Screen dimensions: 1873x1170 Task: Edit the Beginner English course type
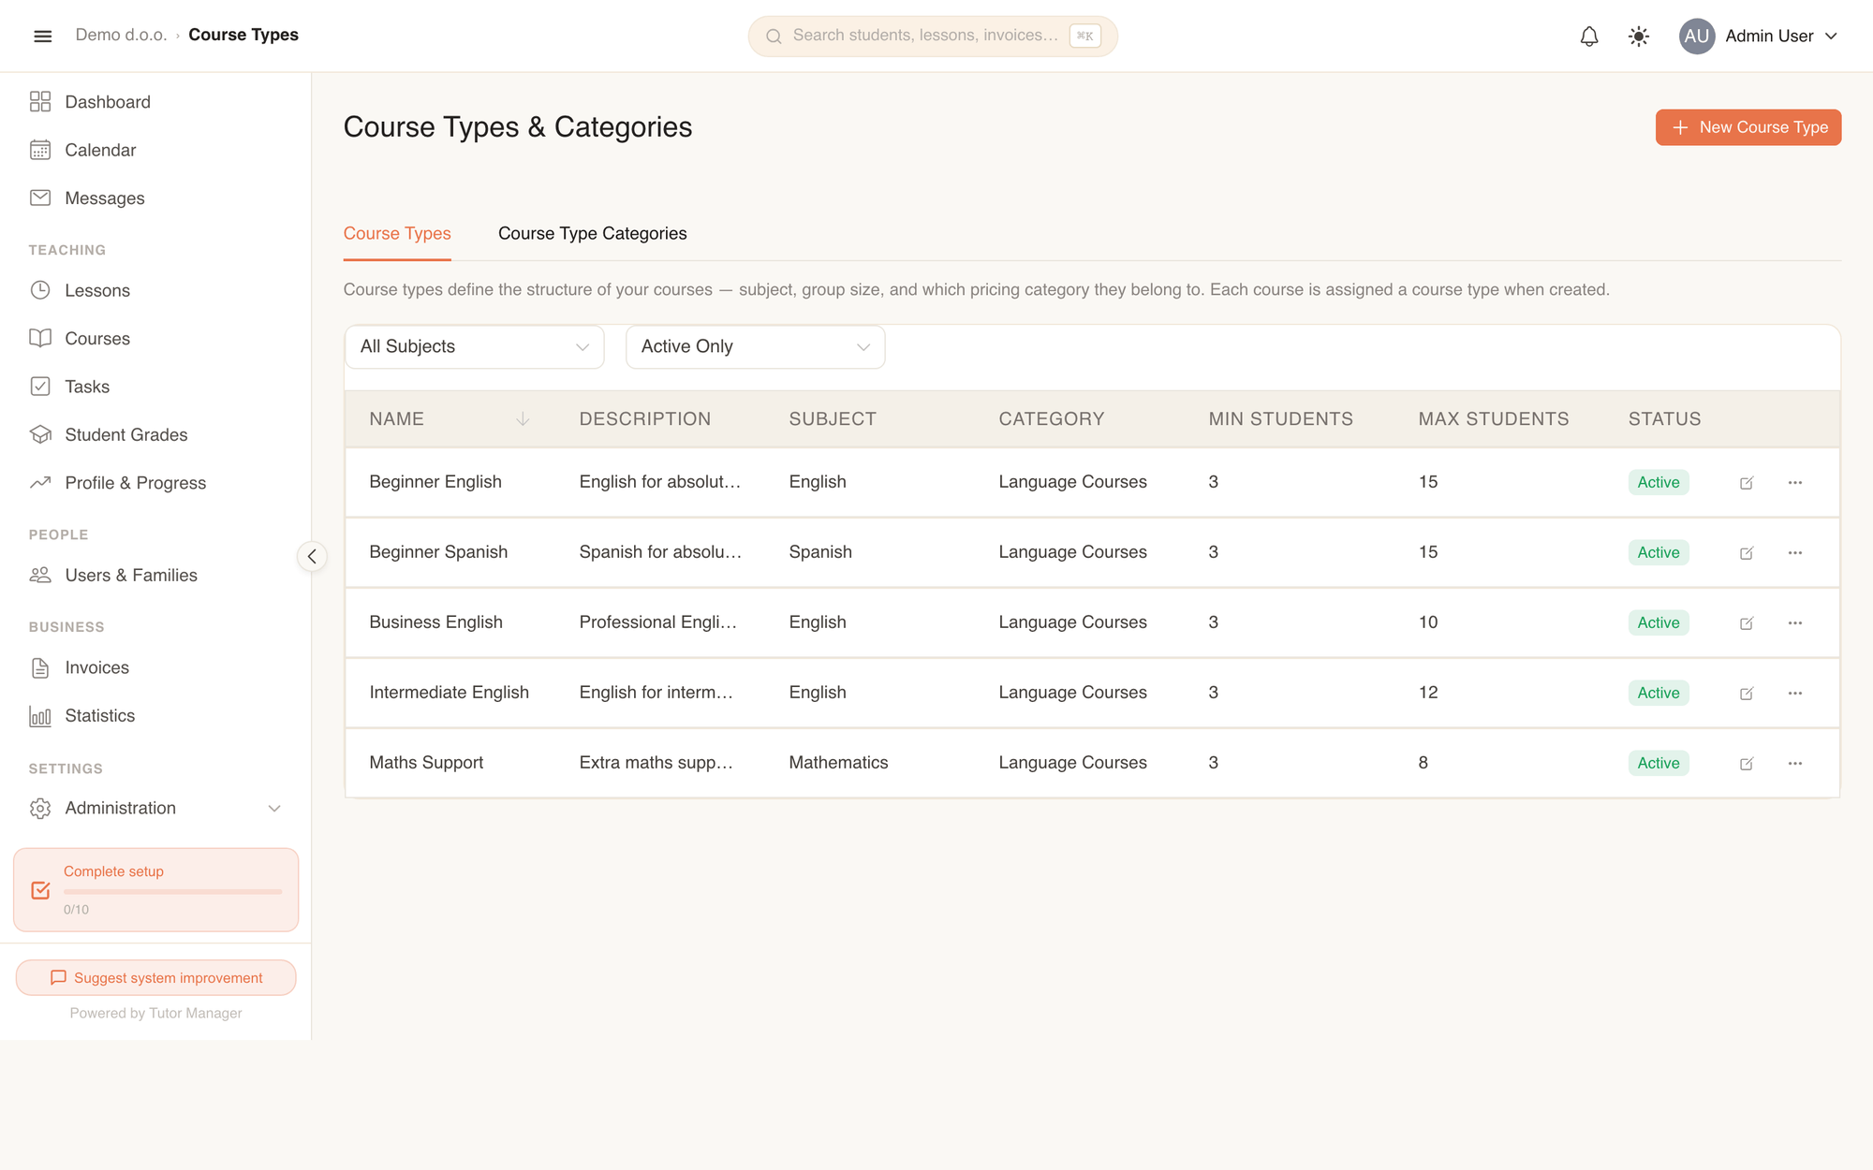(1747, 483)
